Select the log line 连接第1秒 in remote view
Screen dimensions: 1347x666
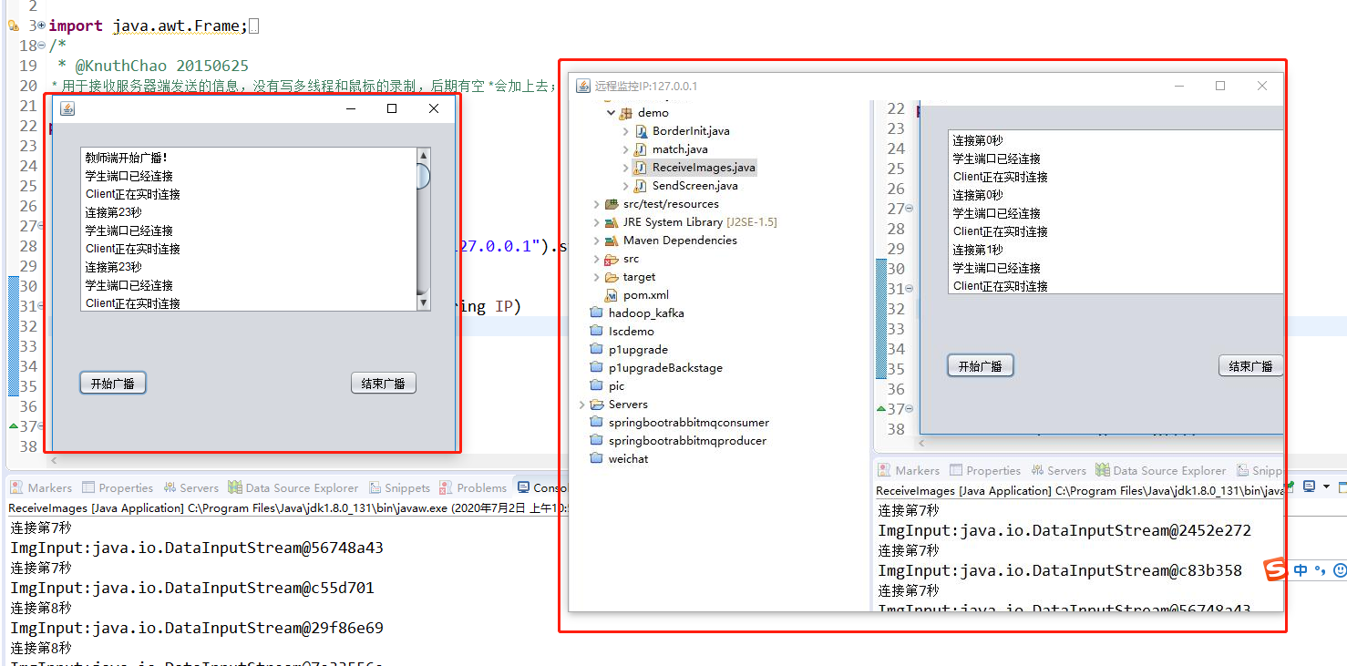point(978,250)
